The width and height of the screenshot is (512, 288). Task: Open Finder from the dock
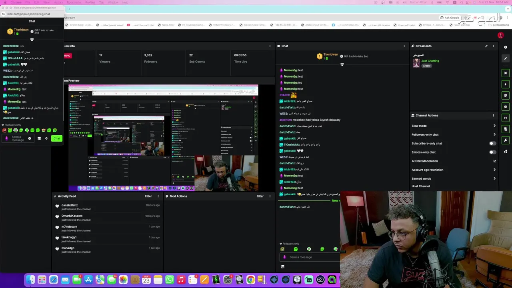31,280
